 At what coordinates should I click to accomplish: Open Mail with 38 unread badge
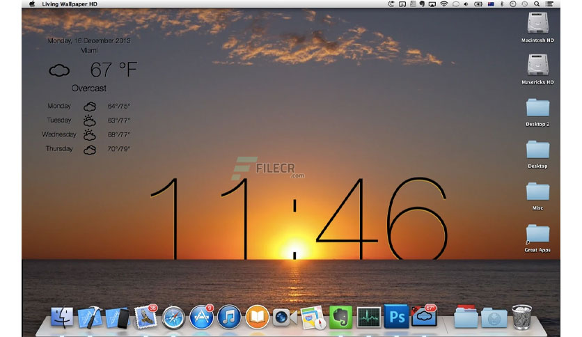click(x=145, y=318)
